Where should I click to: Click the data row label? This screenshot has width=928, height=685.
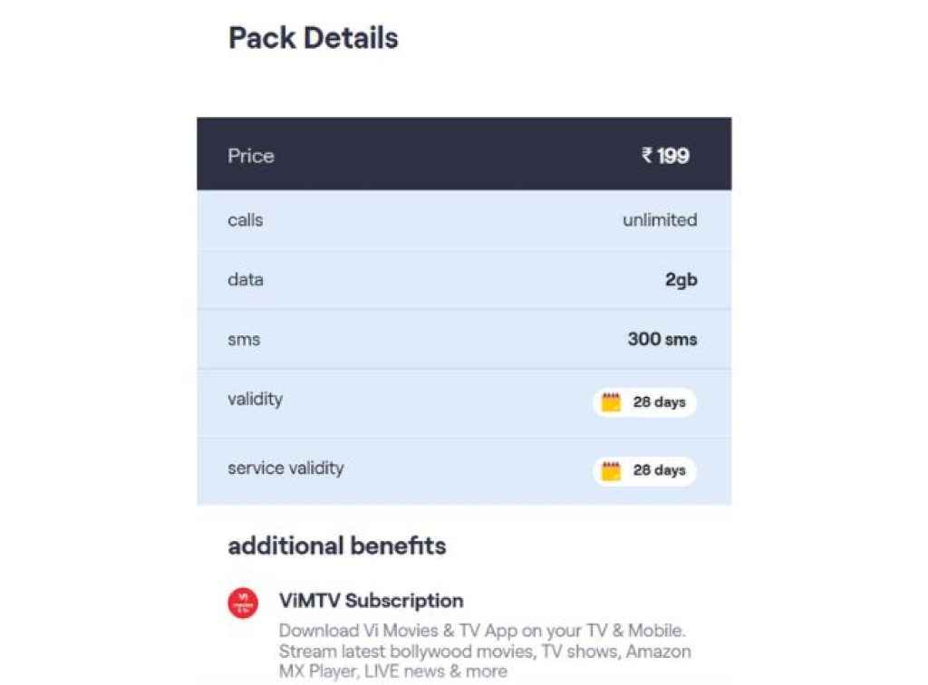point(246,280)
